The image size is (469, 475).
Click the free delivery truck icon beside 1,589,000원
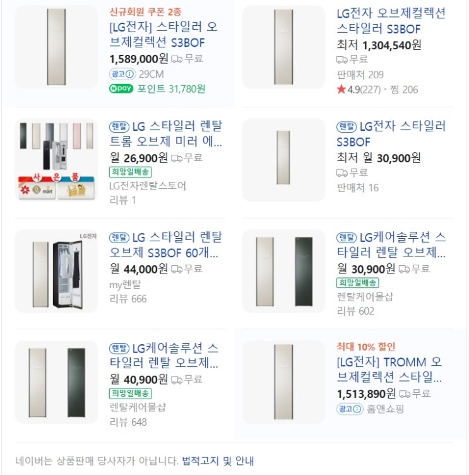click(177, 59)
